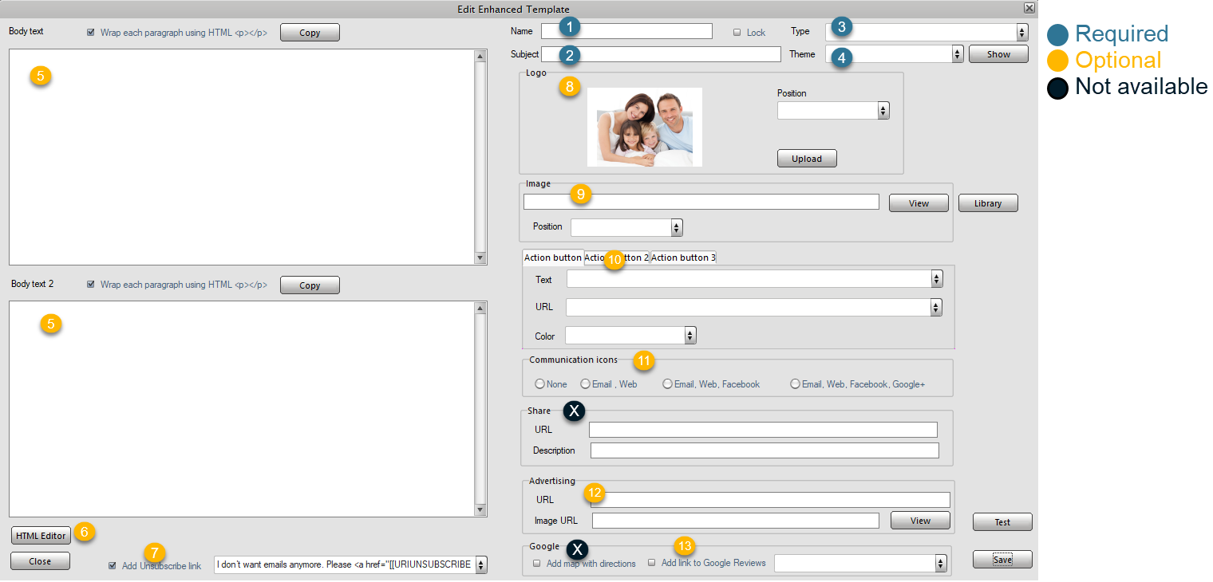The width and height of the screenshot is (1213, 582).
Task: Click the Upload logo button
Action: (x=807, y=158)
